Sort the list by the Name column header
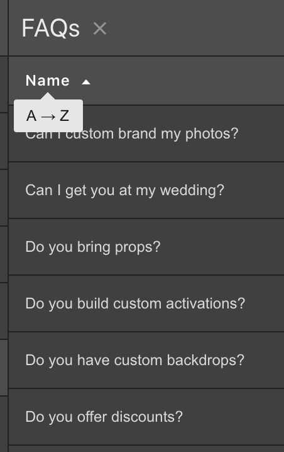Viewport: 284px width, 452px height. pyautogui.click(x=48, y=81)
